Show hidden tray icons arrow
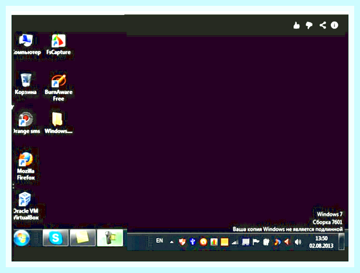 (171, 242)
